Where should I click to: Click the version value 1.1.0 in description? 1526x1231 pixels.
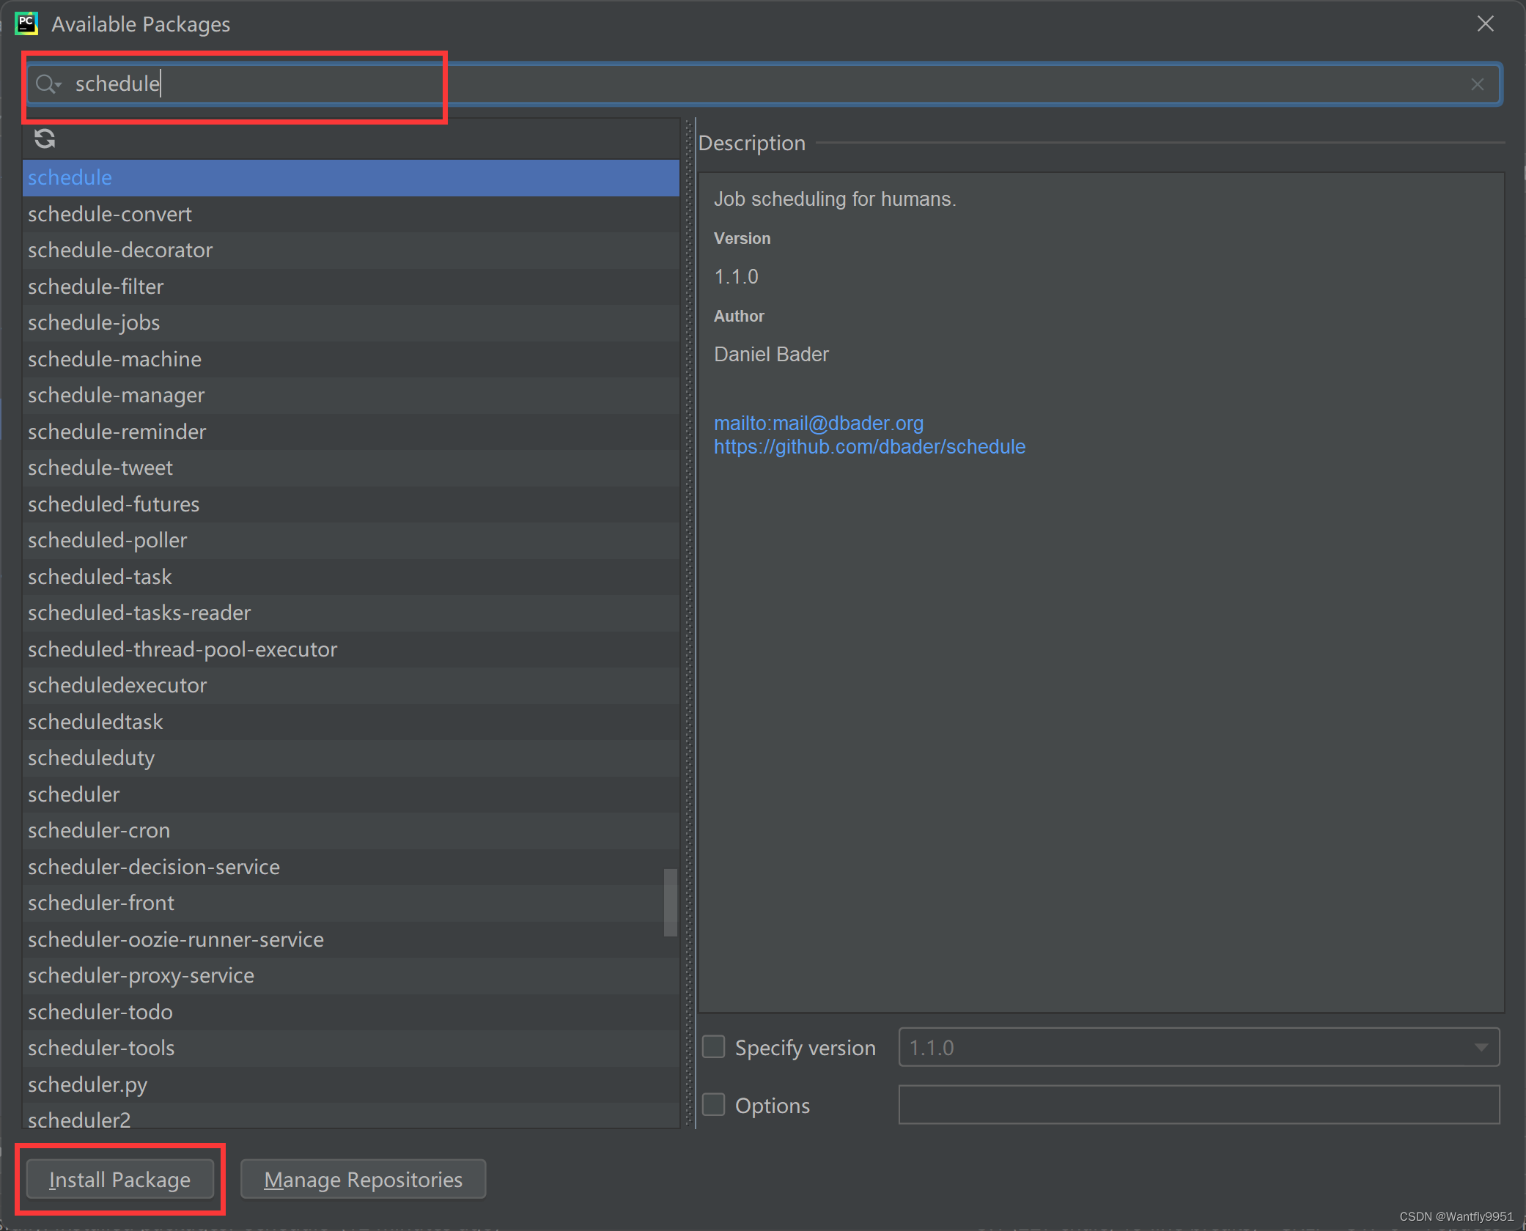[x=736, y=277]
